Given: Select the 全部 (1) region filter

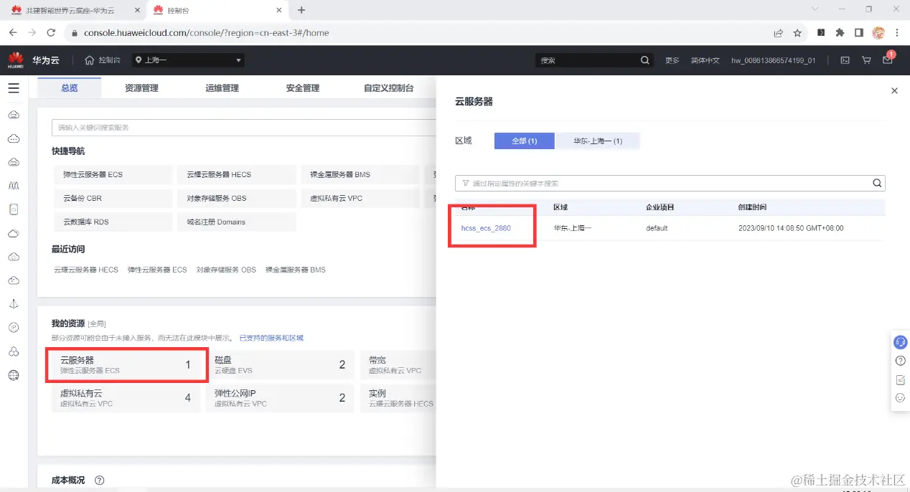Looking at the screenshot, I should [524, 141].
